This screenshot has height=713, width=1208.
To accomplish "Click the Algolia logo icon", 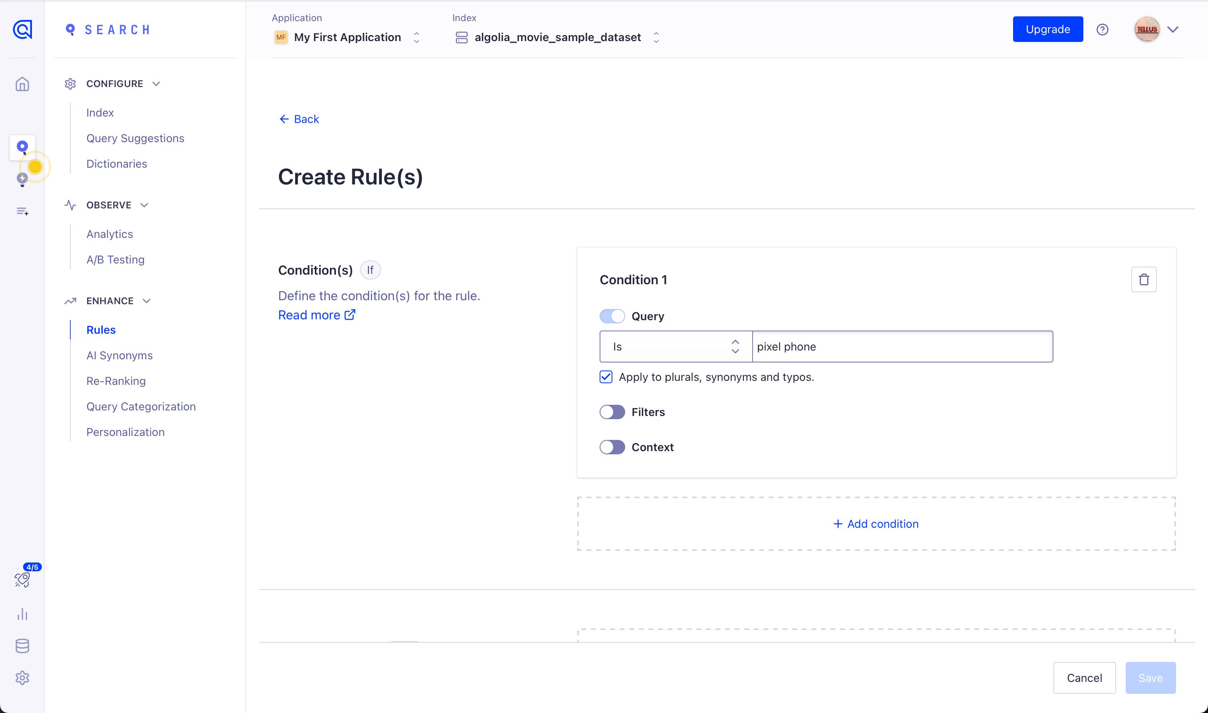I will (22, 30).
